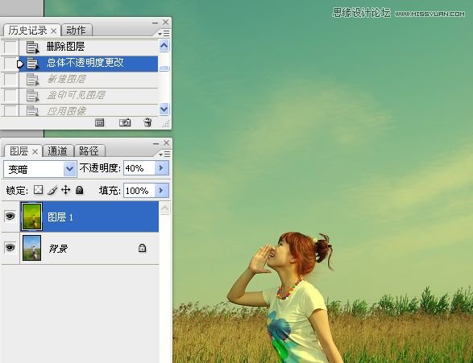Click the lock all padlock icon
Viewport: 473px width, 363px height.
pyautogui.click(x=79, y=190)
